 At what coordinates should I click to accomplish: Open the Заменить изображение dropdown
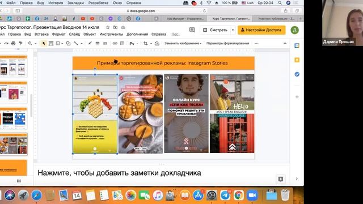pos(183,43)
